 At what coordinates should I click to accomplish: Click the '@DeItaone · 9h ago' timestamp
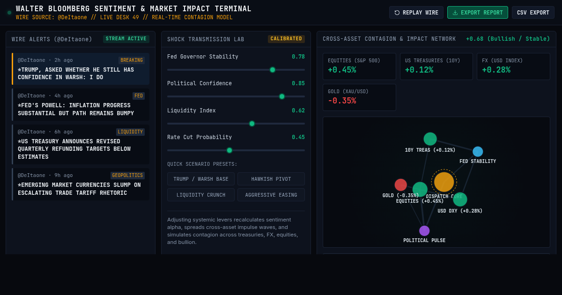[x=45, y=175]
